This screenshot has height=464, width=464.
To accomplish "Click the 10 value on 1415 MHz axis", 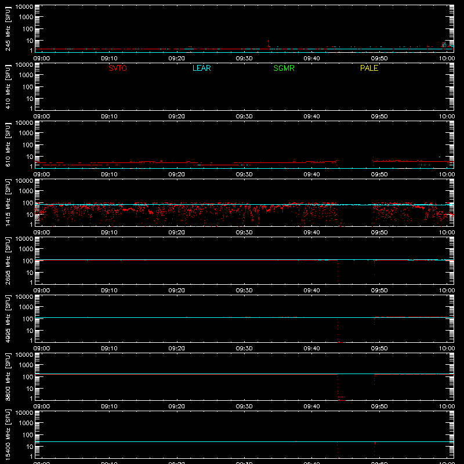I will (x=30, y=215).
